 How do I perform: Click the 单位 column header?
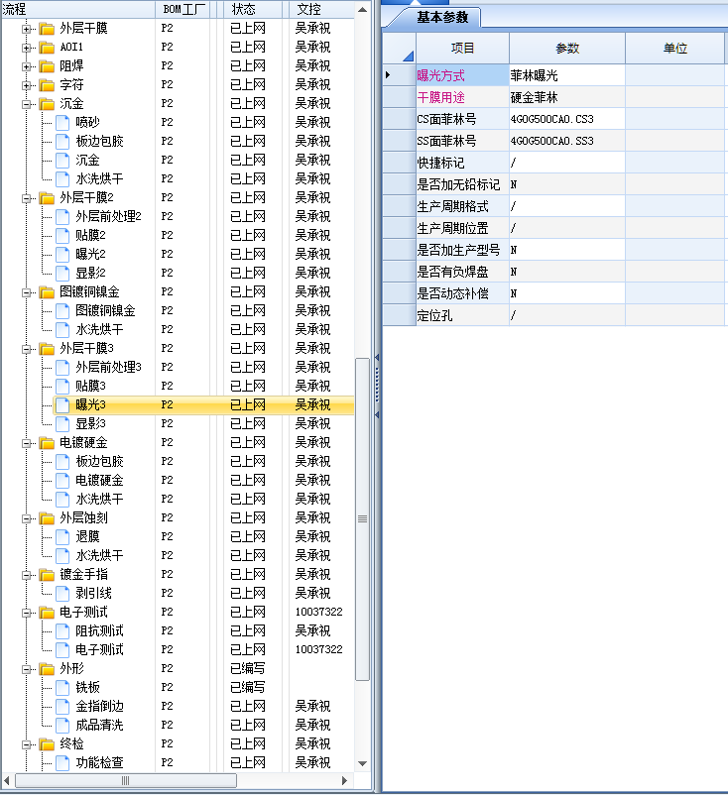675,49
